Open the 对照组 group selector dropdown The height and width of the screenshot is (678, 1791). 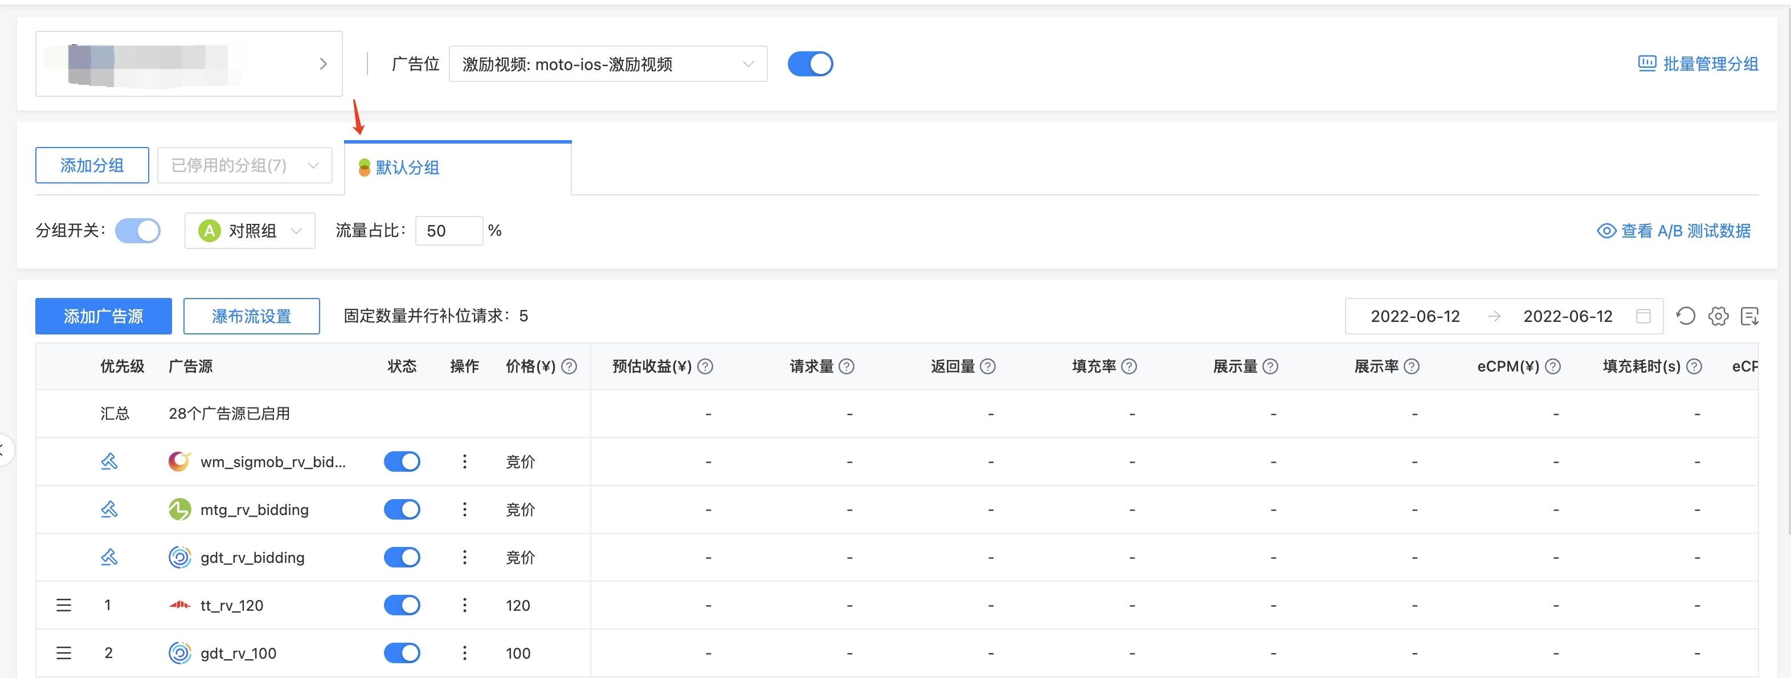click(250, 230)
